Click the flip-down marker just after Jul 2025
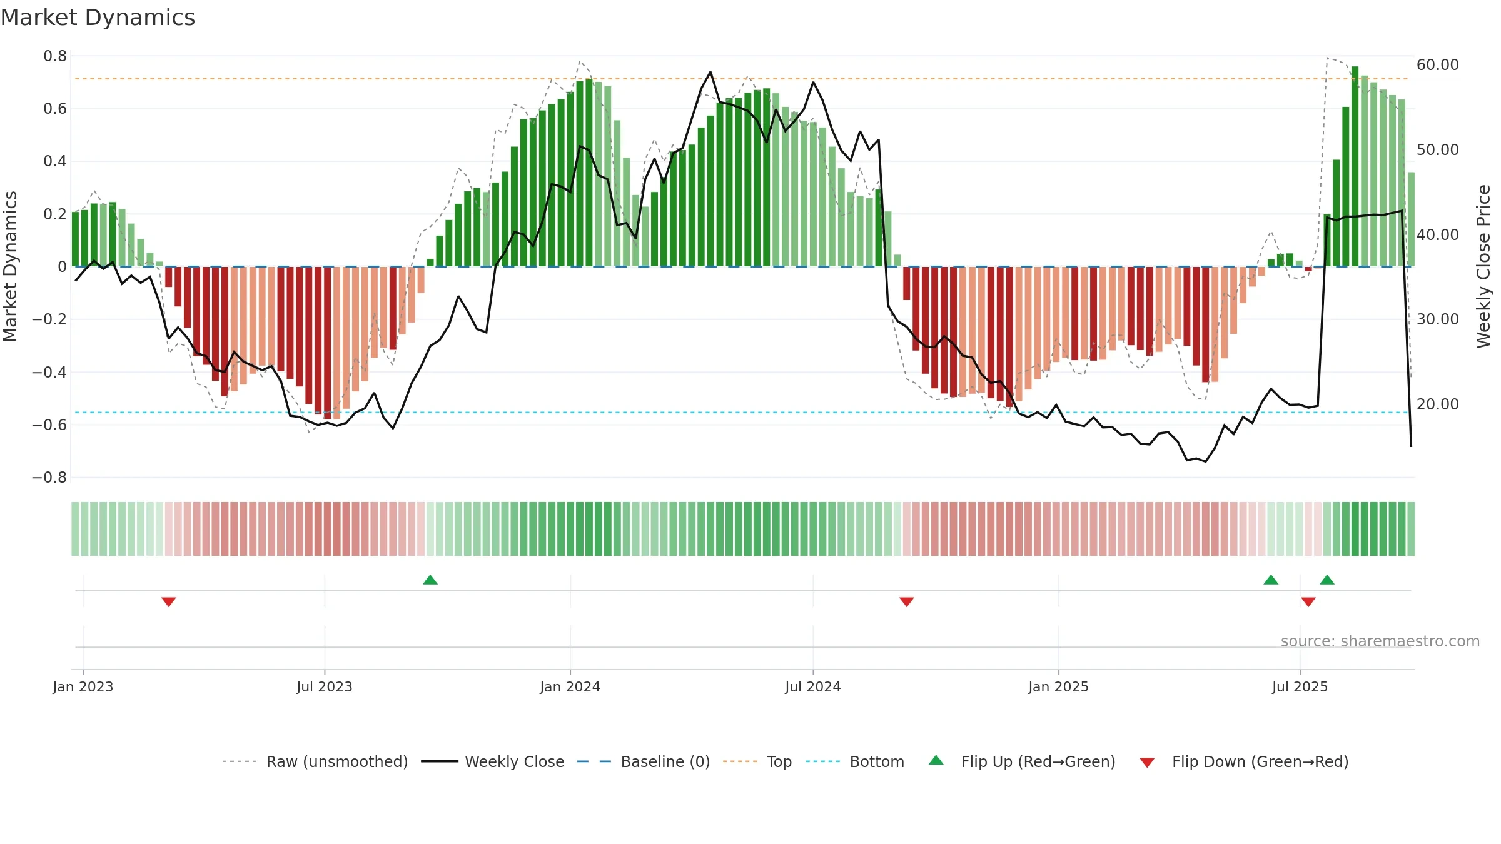The image size is (1501, 844). (1308, 601)
